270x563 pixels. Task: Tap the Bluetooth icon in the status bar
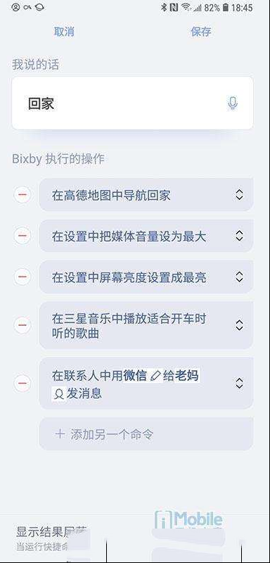164,7
